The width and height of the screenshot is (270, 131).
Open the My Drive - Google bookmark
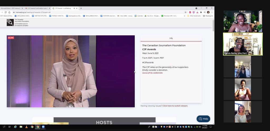[152, 16]
